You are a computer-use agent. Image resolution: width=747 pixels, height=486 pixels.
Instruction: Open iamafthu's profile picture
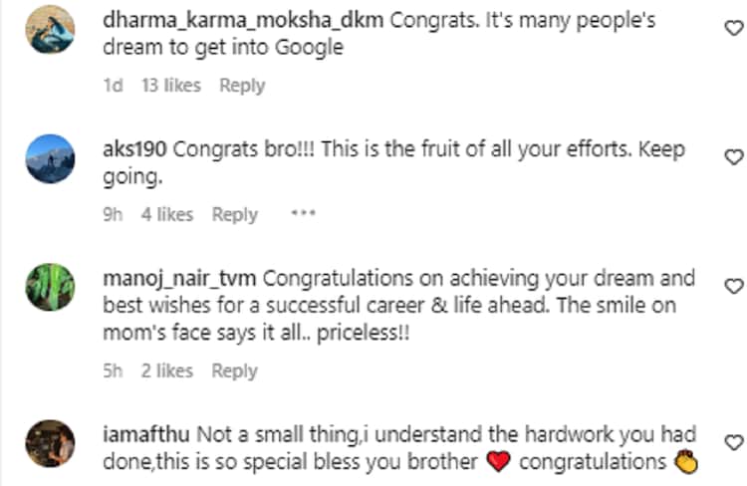tap(49, 444)
